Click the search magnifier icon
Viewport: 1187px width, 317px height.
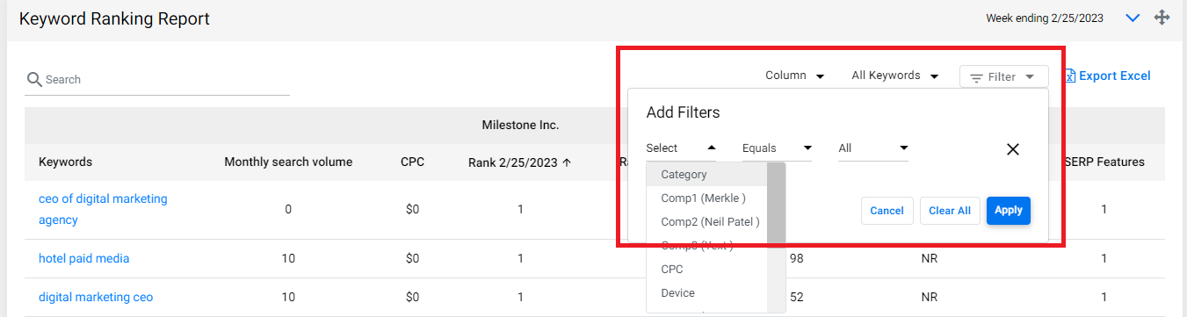34,80
